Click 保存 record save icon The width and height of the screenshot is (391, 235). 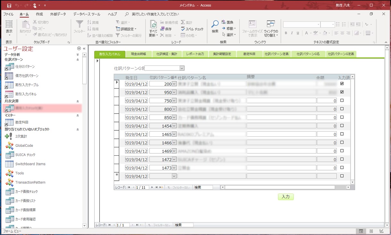(166, 29)
